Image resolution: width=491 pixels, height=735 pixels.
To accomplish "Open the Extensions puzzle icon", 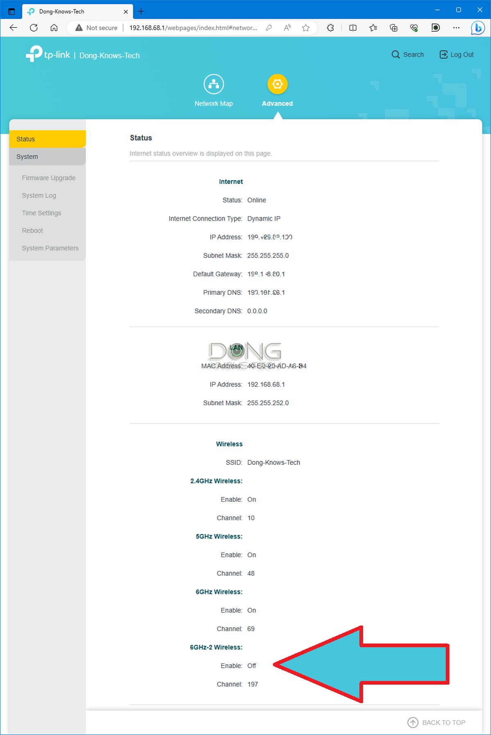I will coord(331,28).
